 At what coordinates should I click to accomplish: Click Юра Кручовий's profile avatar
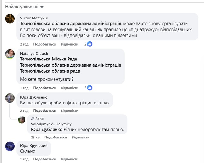(10, 146)
